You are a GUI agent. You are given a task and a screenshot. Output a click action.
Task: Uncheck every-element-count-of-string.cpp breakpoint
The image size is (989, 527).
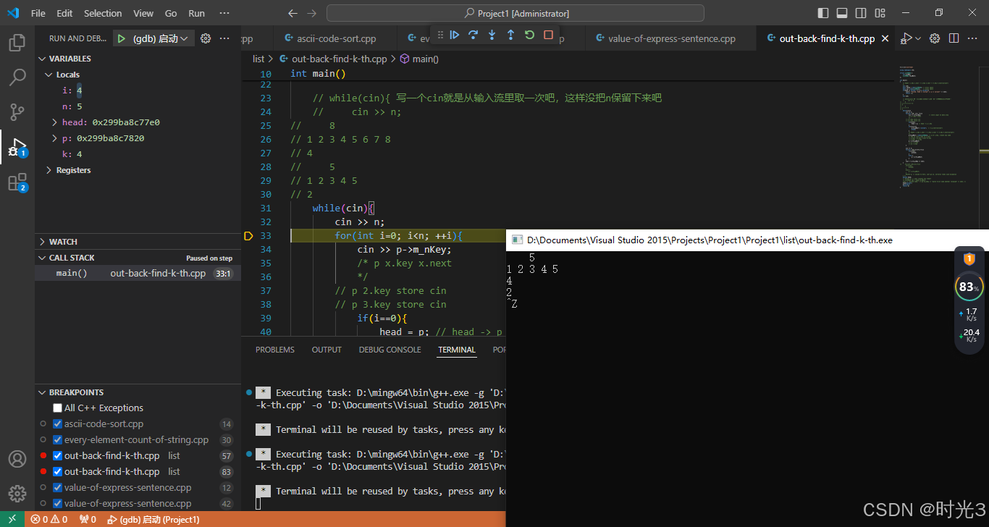(58, 439)
